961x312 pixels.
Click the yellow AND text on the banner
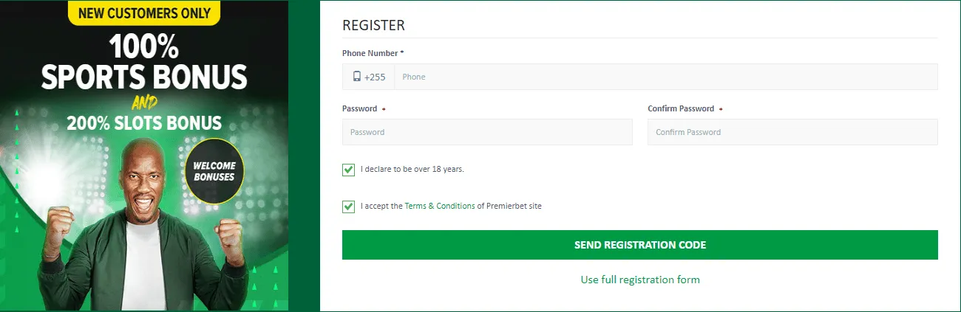point(144,103)
